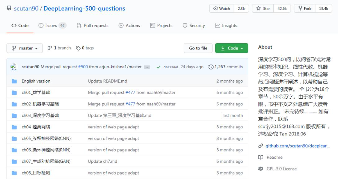Screen dimensions: 338x179
Task: View the 0 tags link
Action: (85, 48)
